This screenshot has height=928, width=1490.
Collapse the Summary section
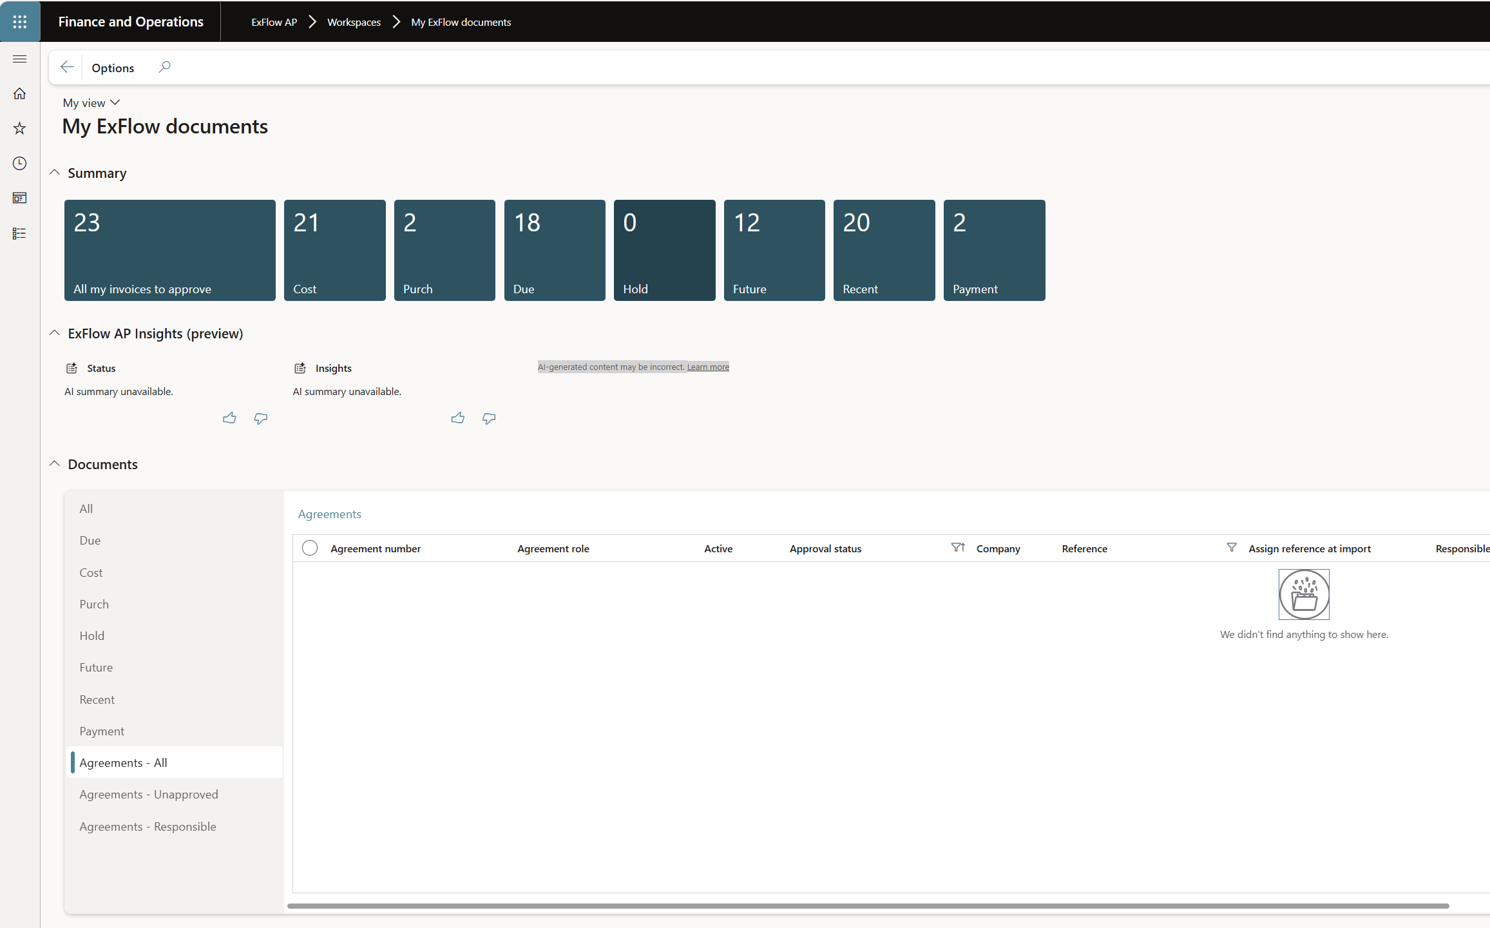coord(55,173)
